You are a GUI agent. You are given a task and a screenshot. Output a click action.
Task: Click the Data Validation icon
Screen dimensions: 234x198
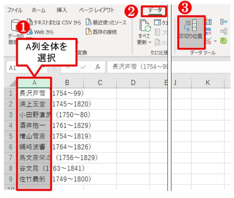208,40
